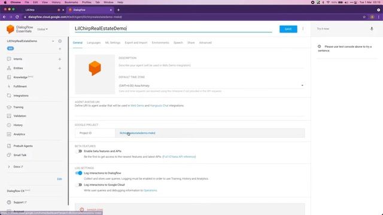This screenshot has width=383, height=215.
Task: Open the Web Demo link
Action: [x=137, y=106]
